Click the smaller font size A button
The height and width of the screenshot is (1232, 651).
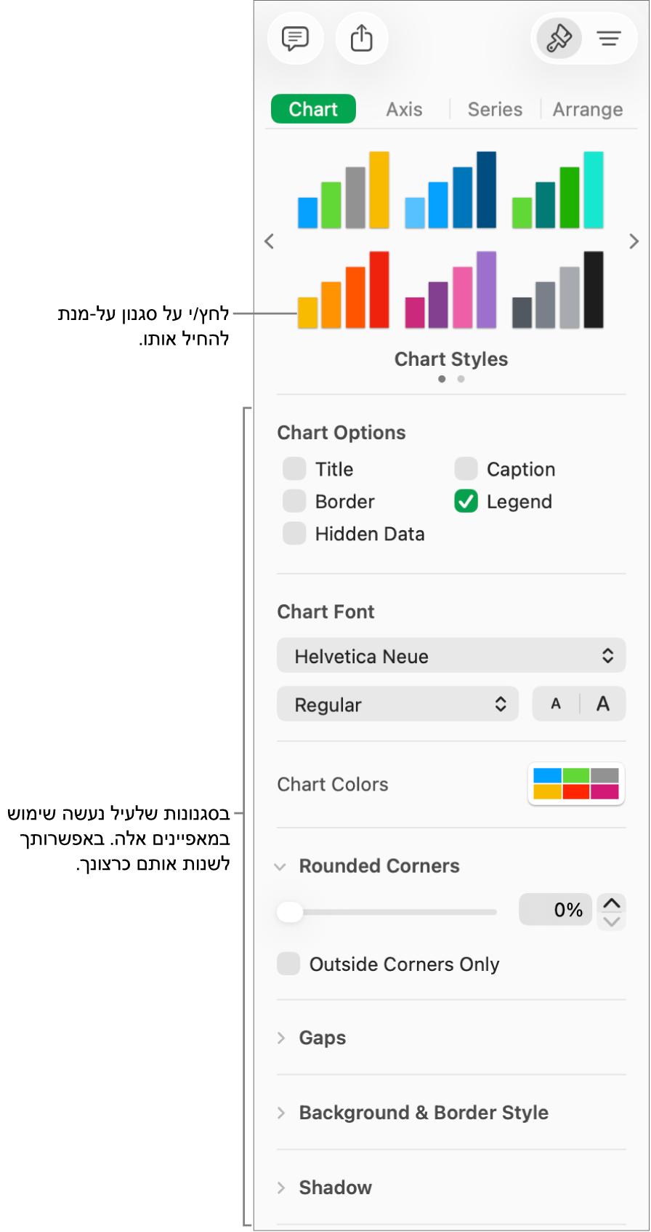coord(556,704)
